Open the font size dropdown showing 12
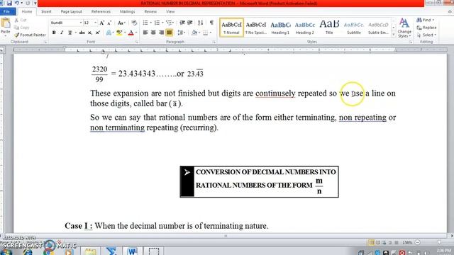Image resolution: width=454 pixels, height=255 pixels. pos(96,23)
